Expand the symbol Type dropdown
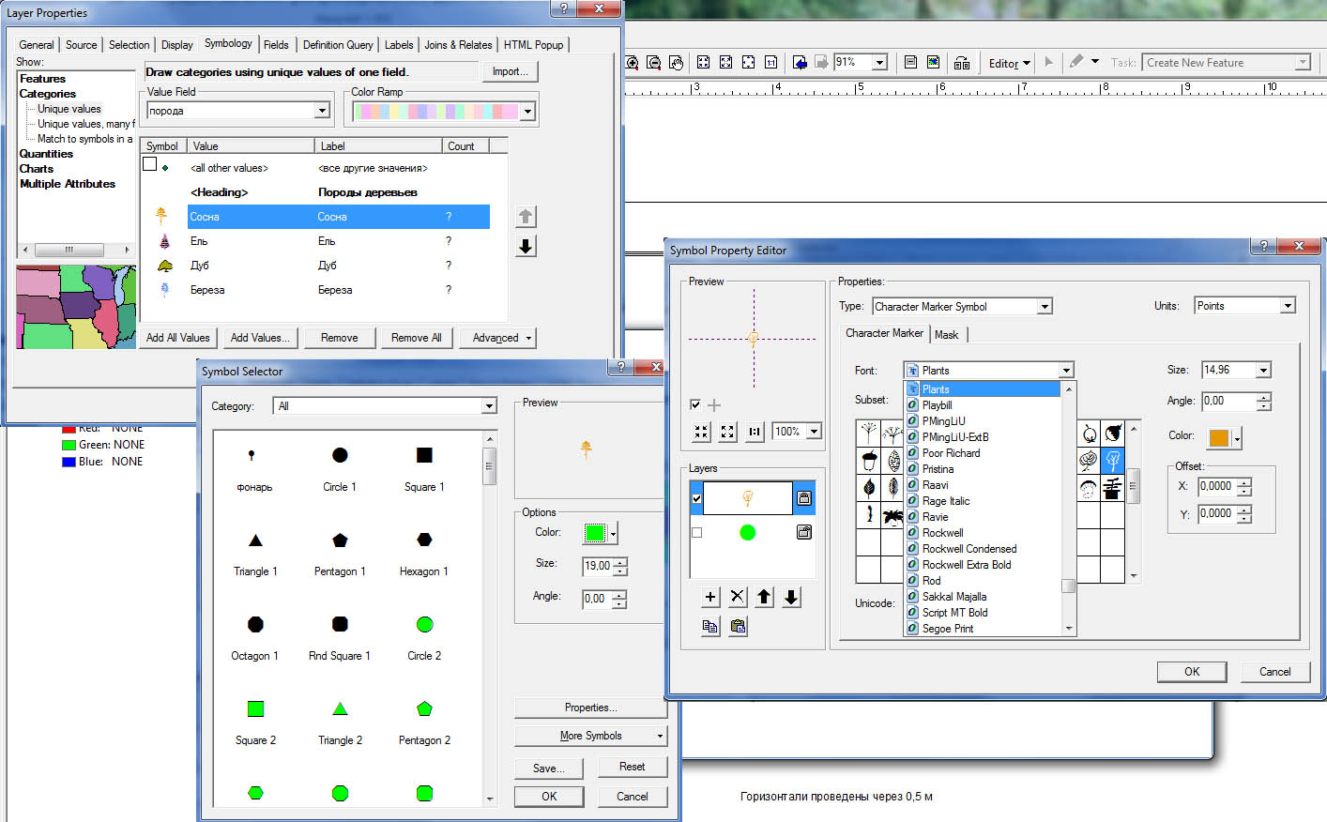 pos(1045,307)
